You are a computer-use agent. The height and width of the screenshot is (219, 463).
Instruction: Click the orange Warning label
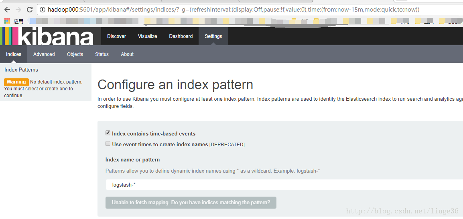pos(16,82)
